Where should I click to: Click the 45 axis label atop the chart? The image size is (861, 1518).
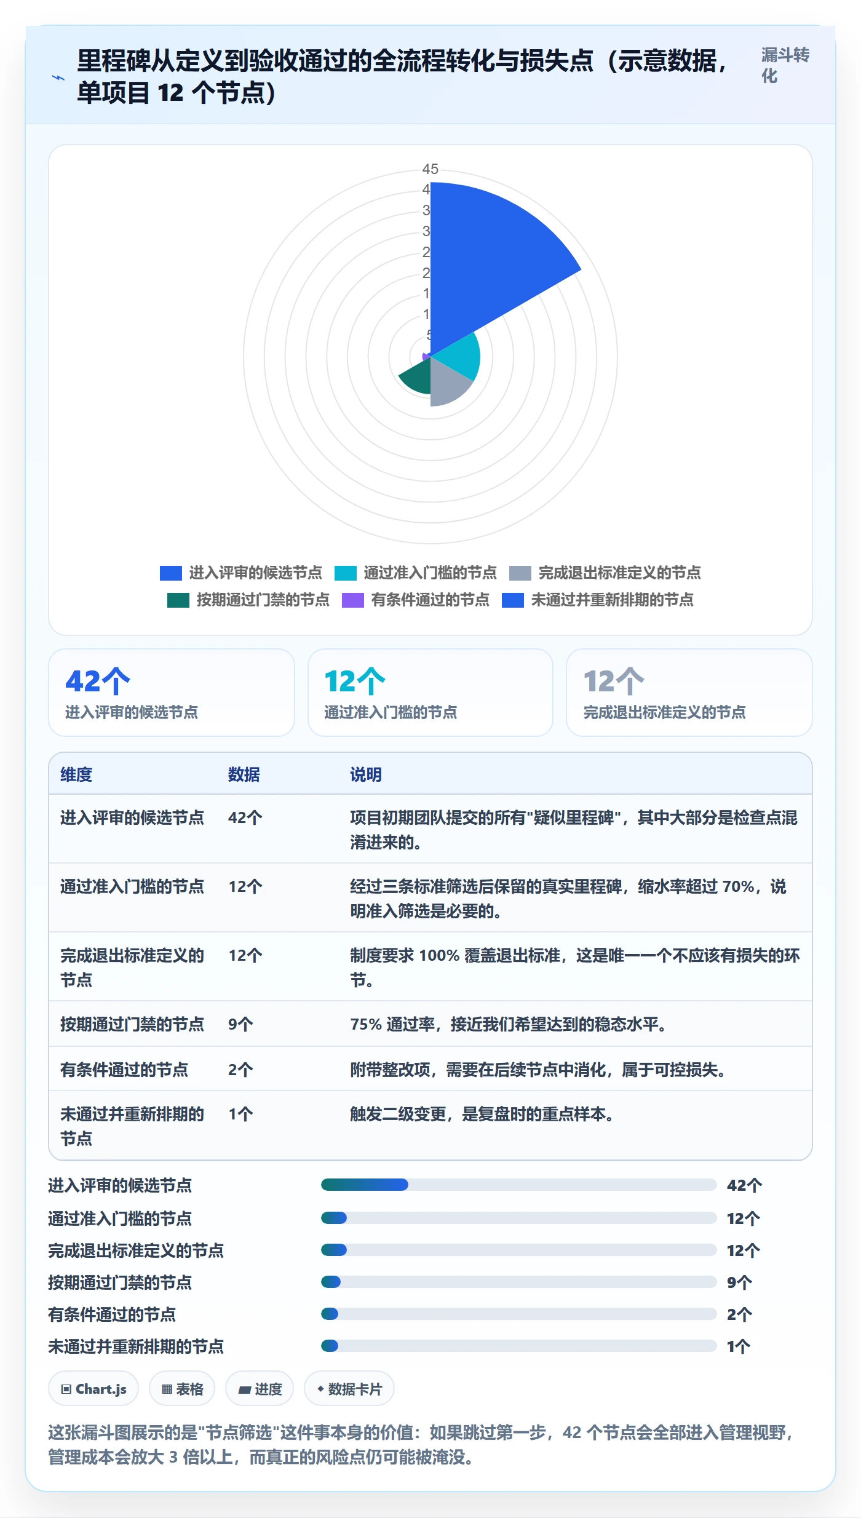pos(430,169)
